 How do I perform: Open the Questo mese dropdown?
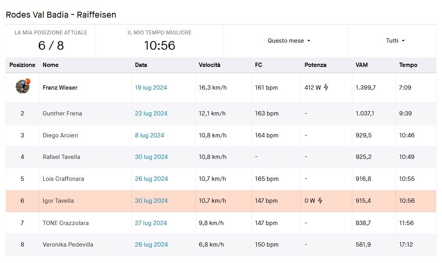[289, 41]
